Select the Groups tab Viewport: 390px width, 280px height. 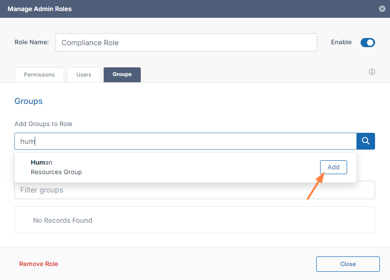click(x=122, y=75)
